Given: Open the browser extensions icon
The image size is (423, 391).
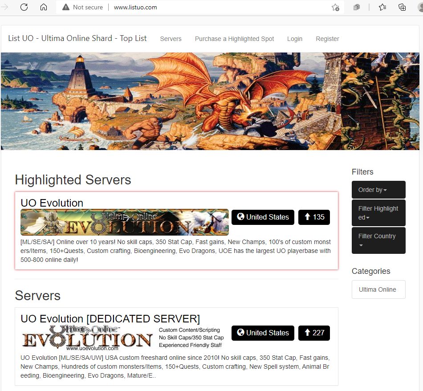Looking at the screenshot, I should pos(356,7).
